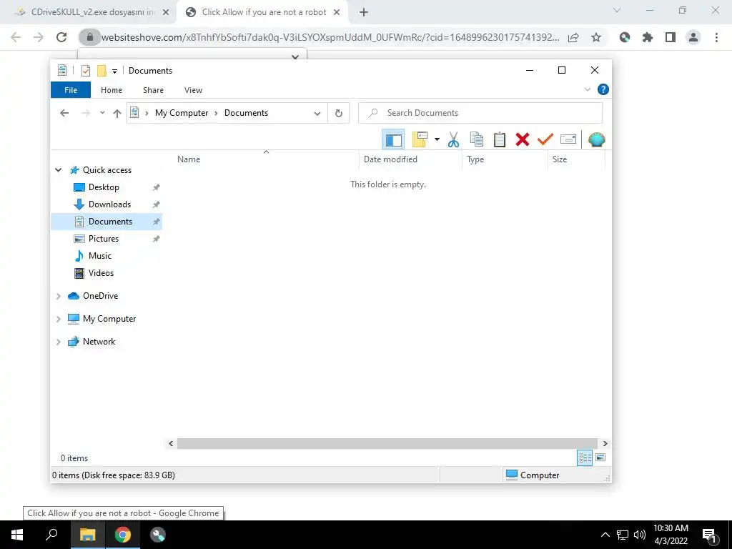Collapse the ribbon with chevron near Help
Viewport: 732px width, 549px height.
point(588,89)
